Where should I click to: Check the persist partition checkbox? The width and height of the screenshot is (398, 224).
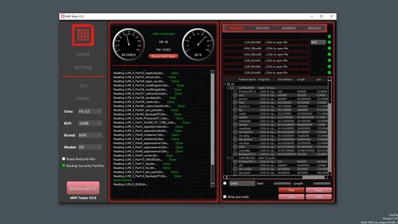[235, 99]
